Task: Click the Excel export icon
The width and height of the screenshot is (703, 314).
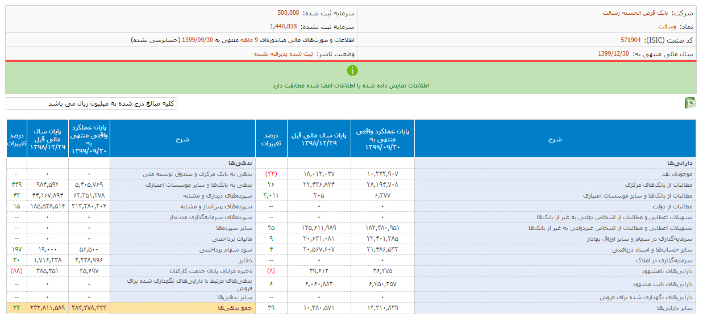Action: tap(690, 103)
